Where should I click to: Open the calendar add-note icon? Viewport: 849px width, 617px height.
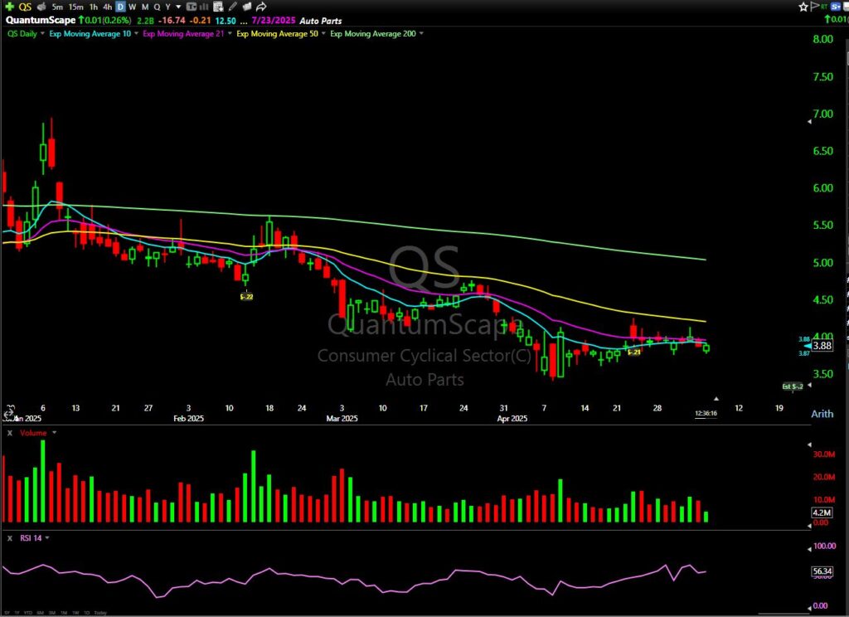(x=218, y=7)
